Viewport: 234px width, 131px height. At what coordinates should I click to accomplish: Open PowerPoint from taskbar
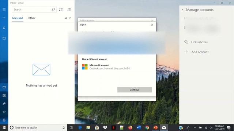(x=155, y=128)
